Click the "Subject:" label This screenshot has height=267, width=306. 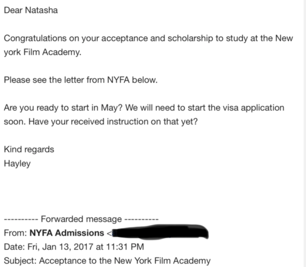point(20,261)
